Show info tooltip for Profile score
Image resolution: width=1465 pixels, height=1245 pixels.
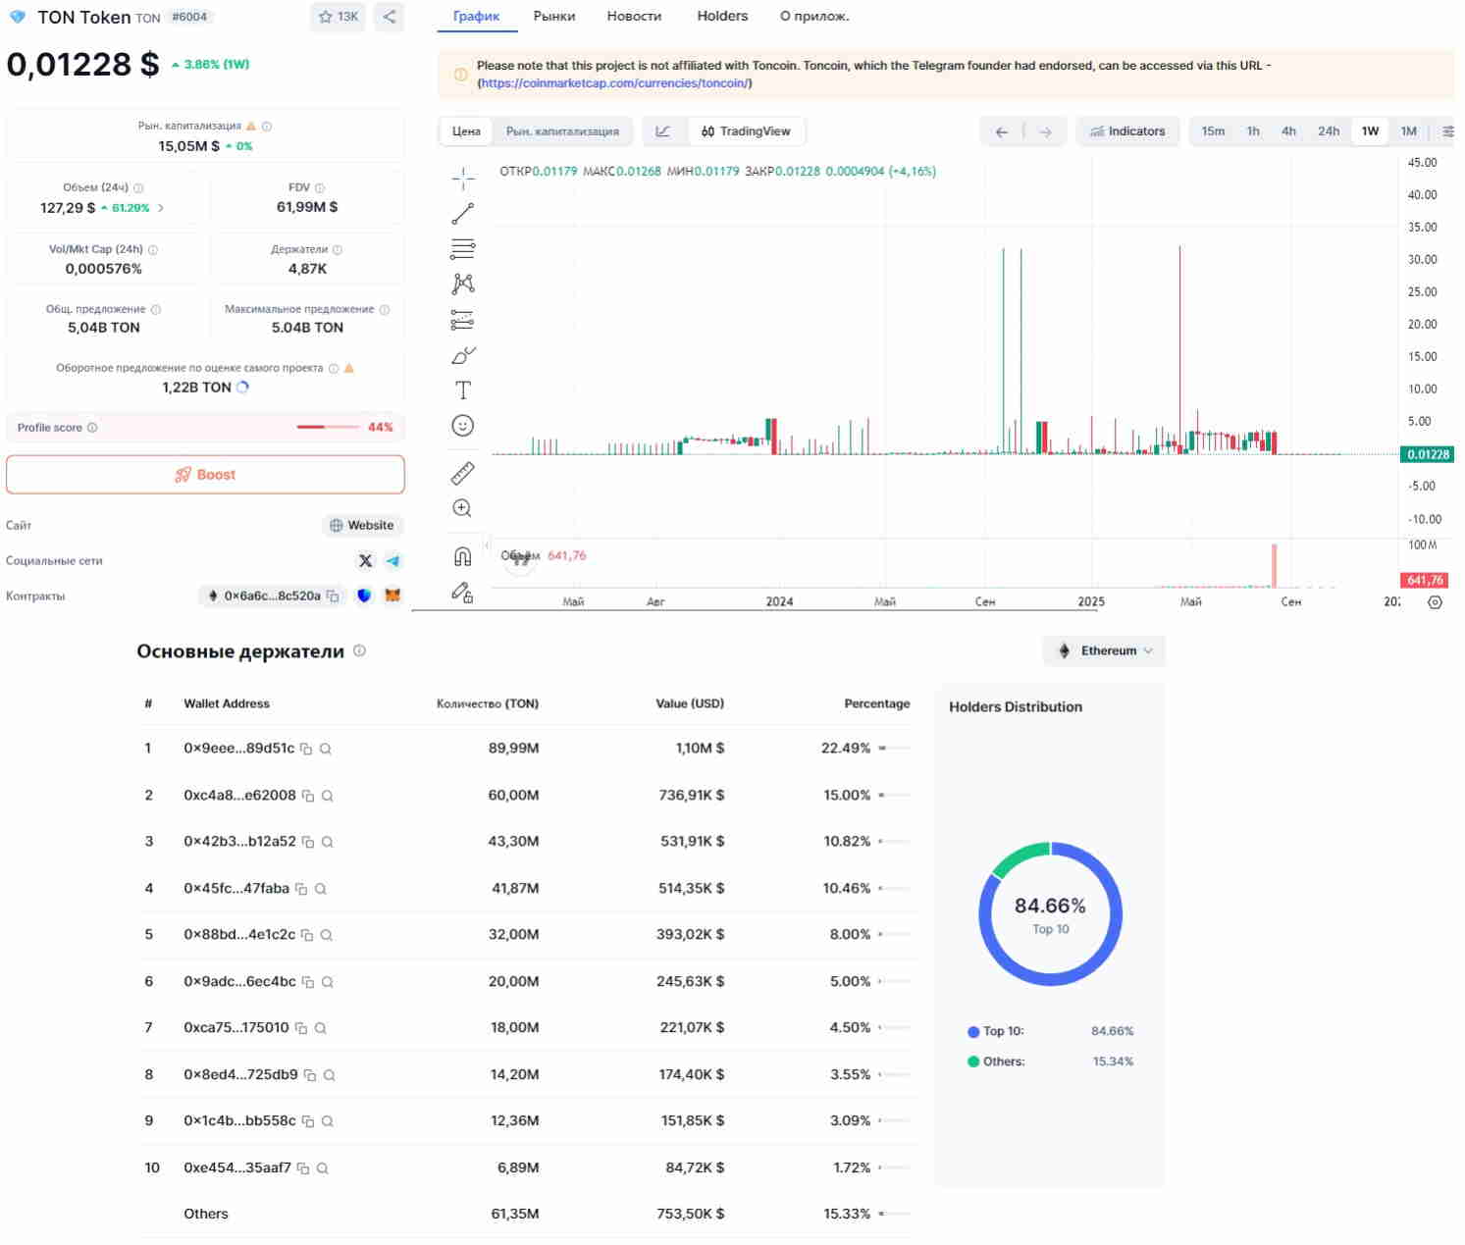pyautogui.click(x=92, y=428)
